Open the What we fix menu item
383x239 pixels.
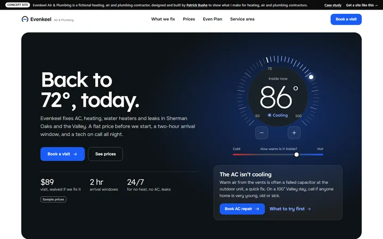coord(163,19)
